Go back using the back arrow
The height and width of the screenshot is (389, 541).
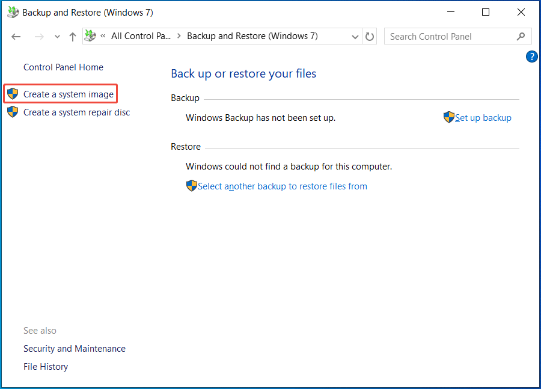(16, 36)
